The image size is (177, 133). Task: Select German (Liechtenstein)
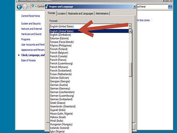pyautogui.click(x=89, y=92)
